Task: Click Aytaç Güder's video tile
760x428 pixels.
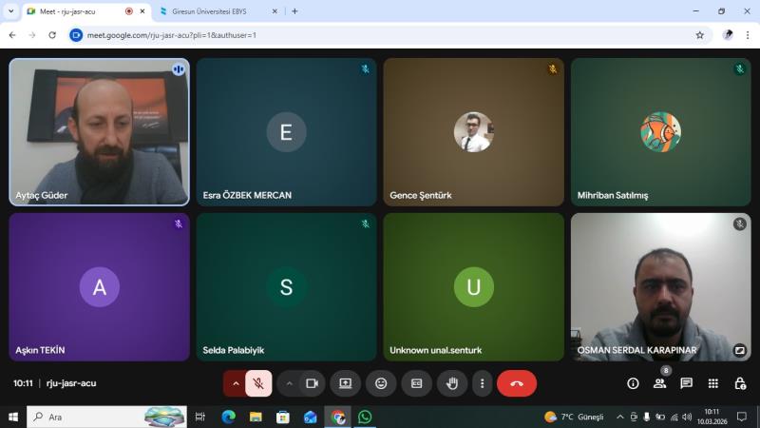Action: point(99,131)
